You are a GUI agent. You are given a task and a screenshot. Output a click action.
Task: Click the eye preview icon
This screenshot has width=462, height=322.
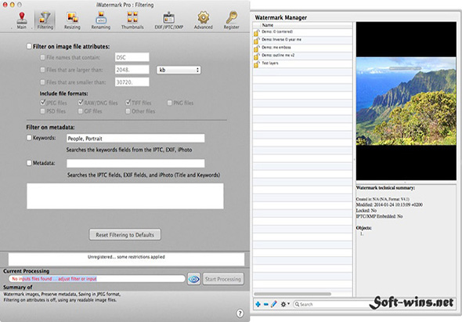(194, 279)
